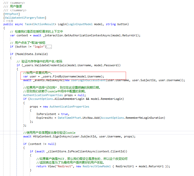Click the DateTimeOffset type name

[x=69, y=118]
